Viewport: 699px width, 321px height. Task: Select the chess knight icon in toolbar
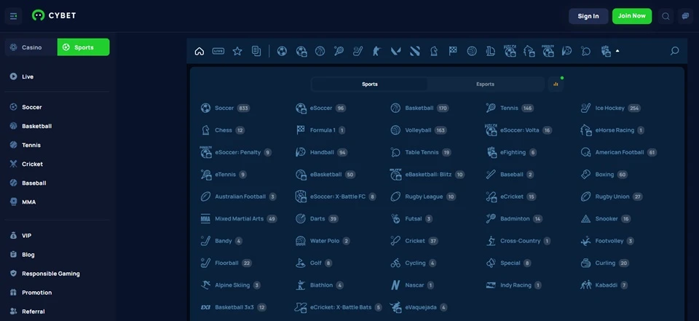[x=434, y=51]
